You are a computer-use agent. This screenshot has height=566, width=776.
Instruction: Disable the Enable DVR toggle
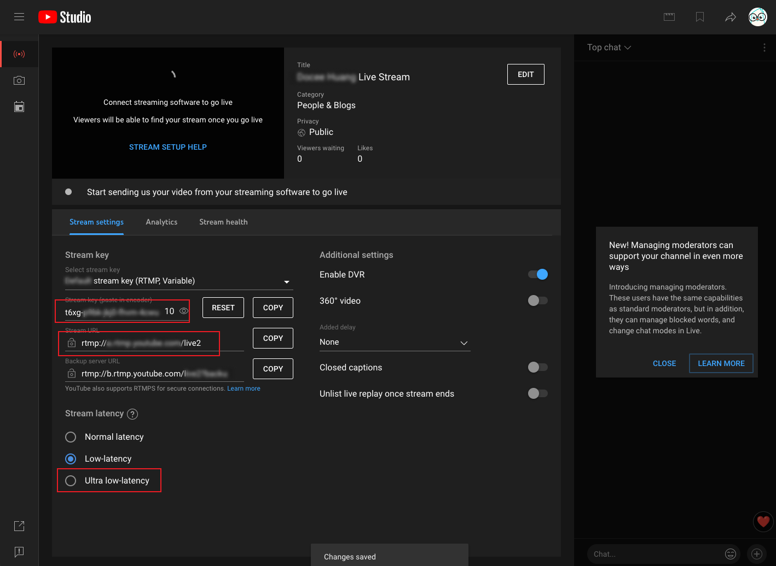coord(537,274)
